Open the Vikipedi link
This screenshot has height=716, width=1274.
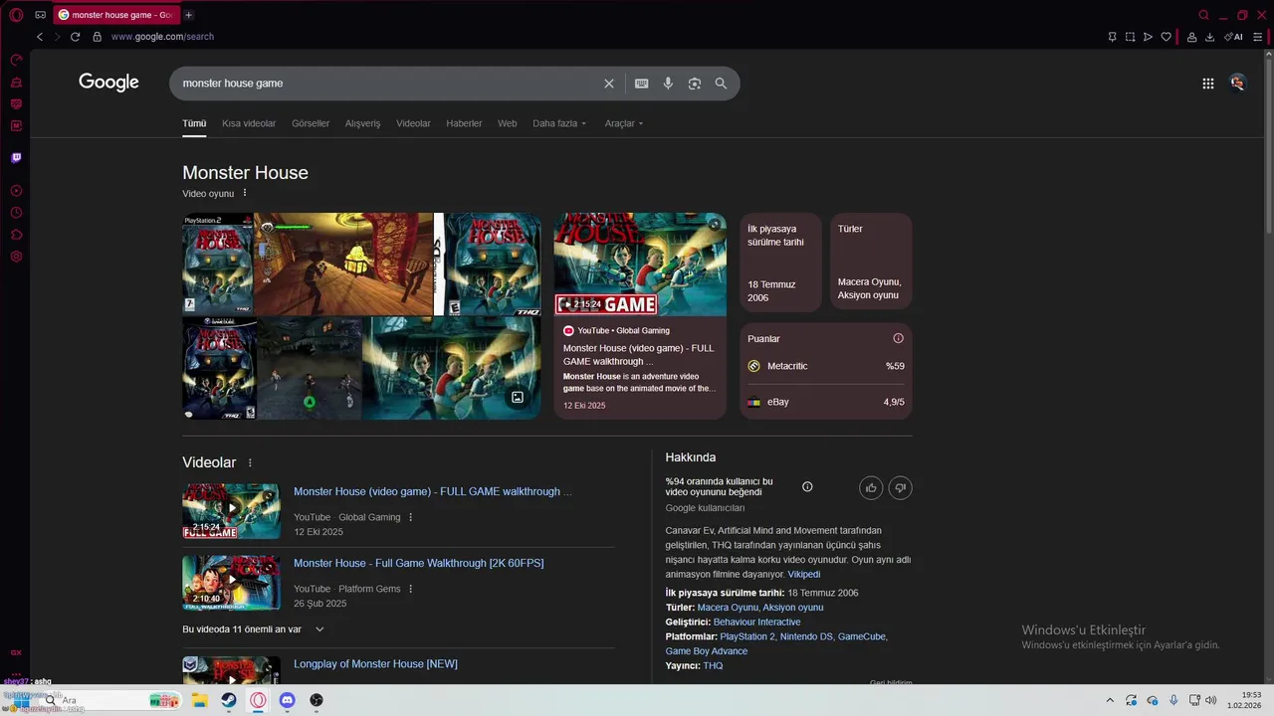804,574
